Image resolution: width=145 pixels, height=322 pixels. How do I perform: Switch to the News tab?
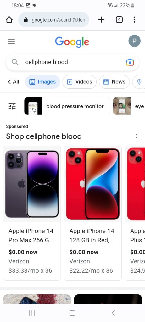[x=114, y=82]
